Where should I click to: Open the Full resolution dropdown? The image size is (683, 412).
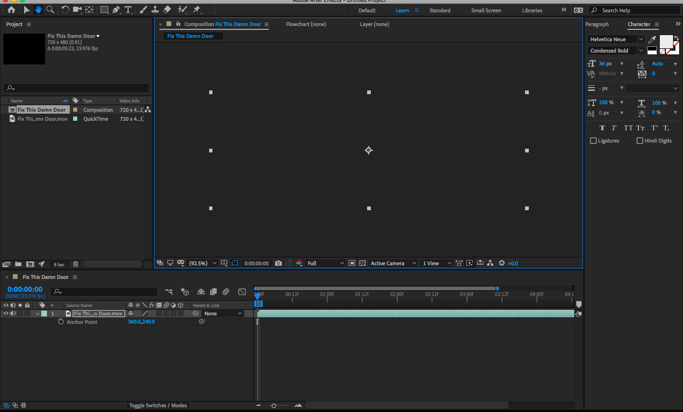click(325, 263)
